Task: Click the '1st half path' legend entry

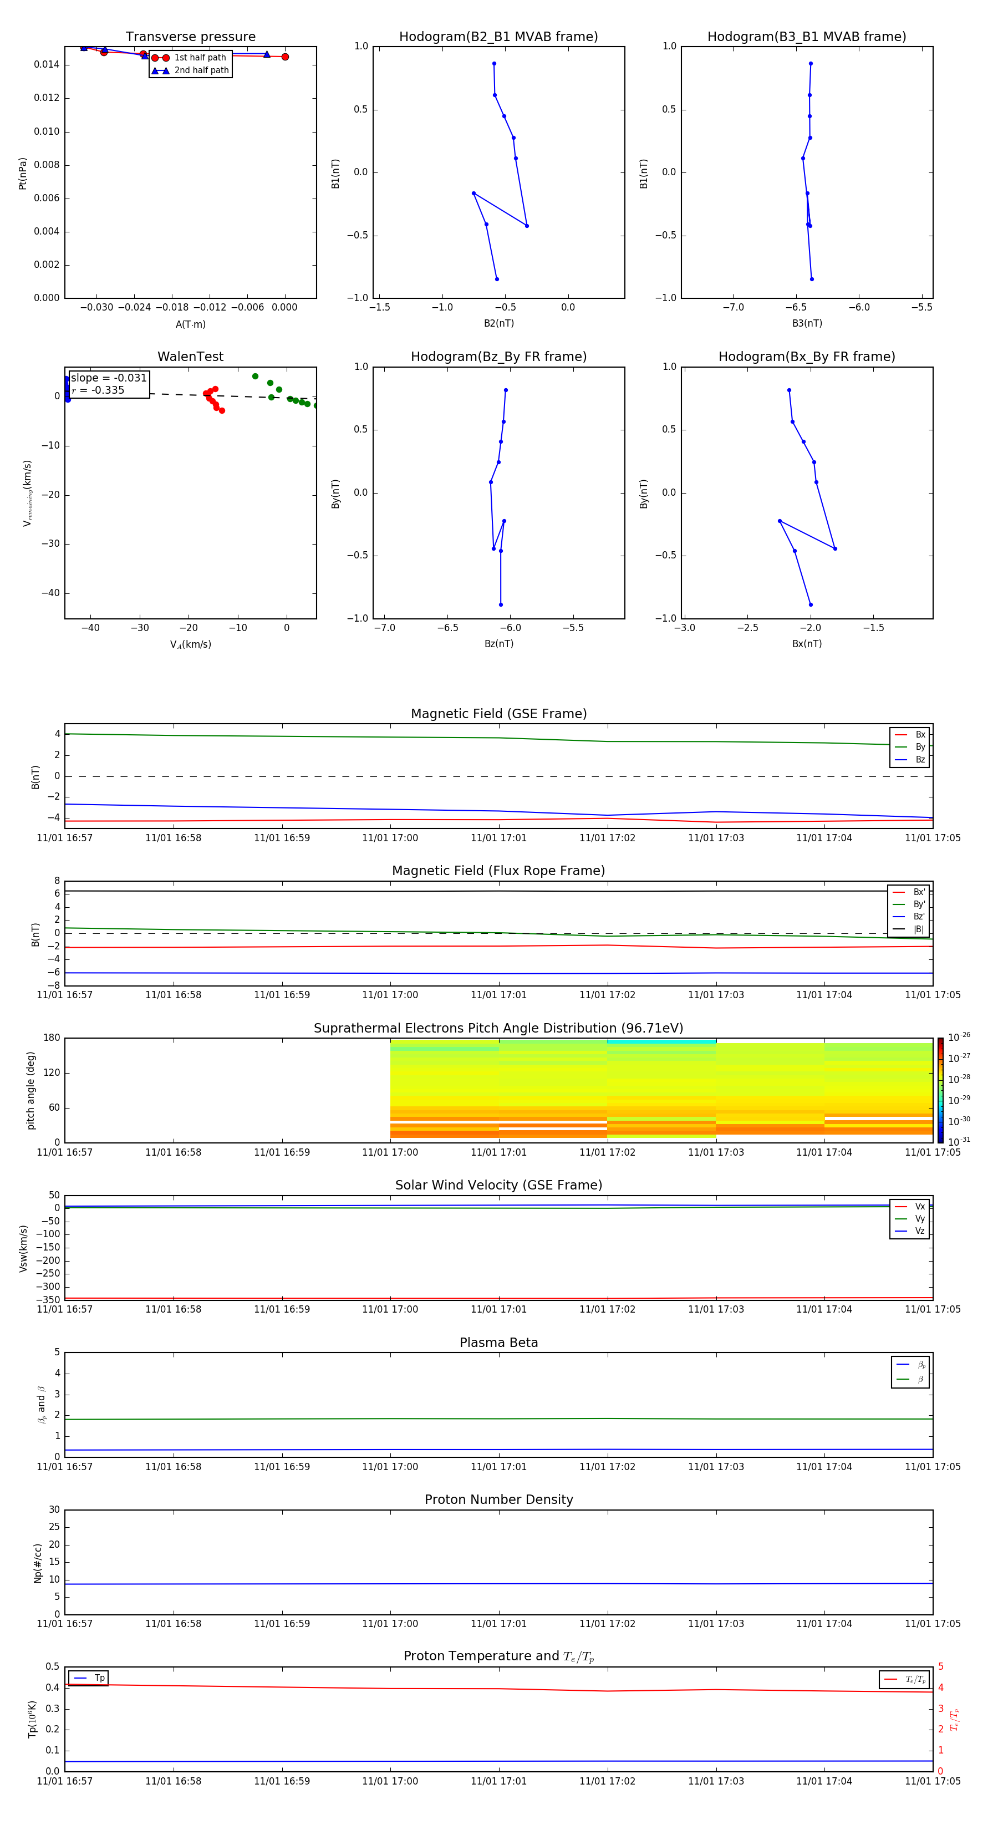Action: point(190,58)
